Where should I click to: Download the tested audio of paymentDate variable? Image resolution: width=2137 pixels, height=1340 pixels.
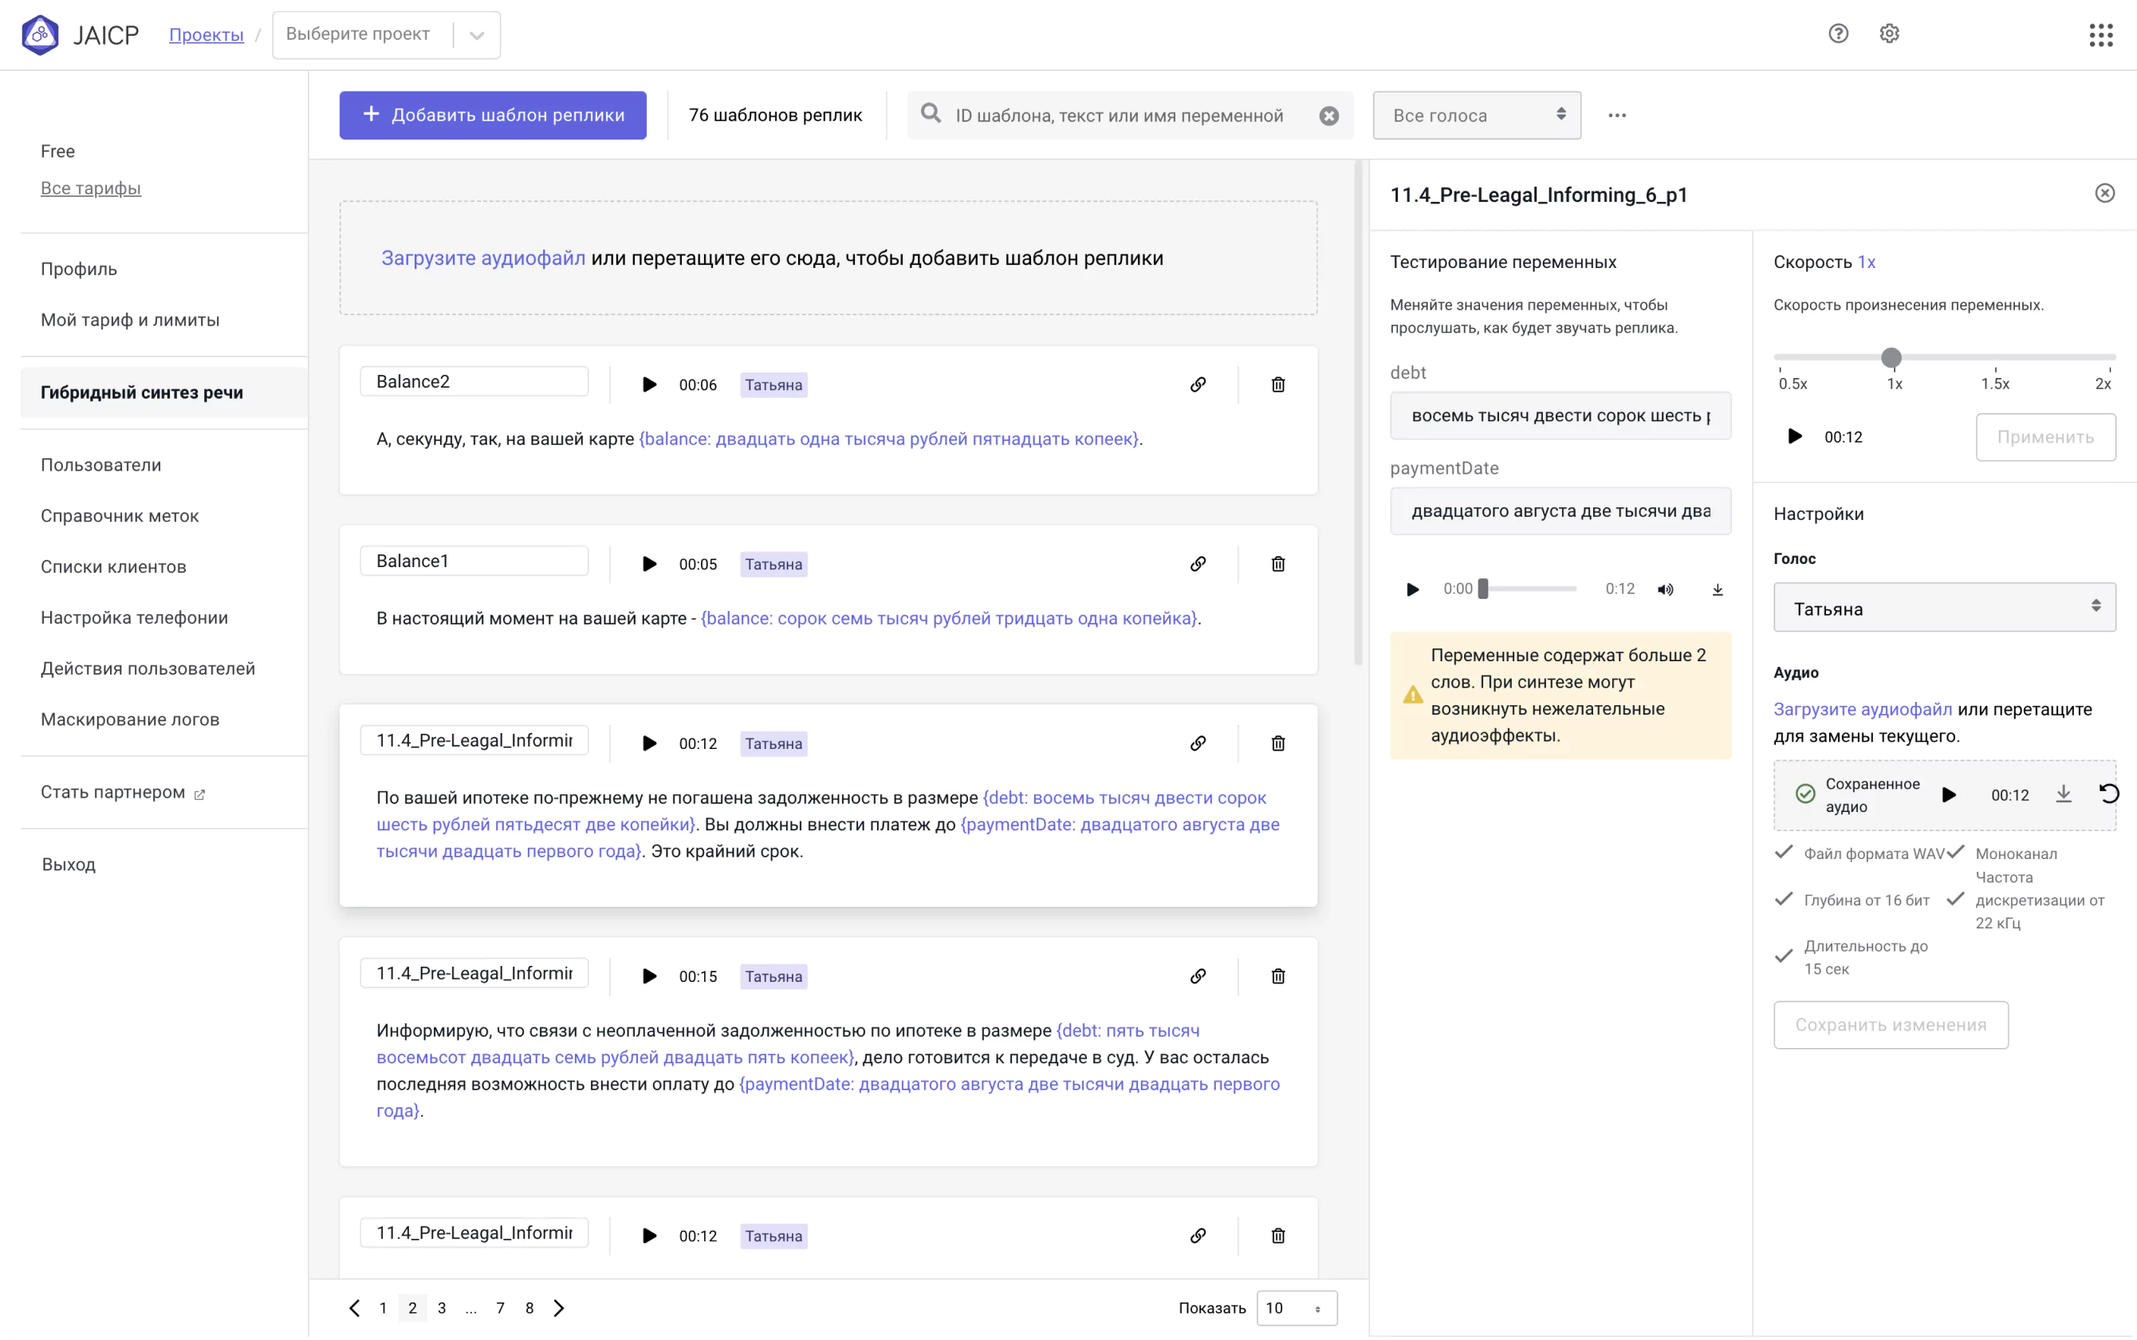(1717, 589)
